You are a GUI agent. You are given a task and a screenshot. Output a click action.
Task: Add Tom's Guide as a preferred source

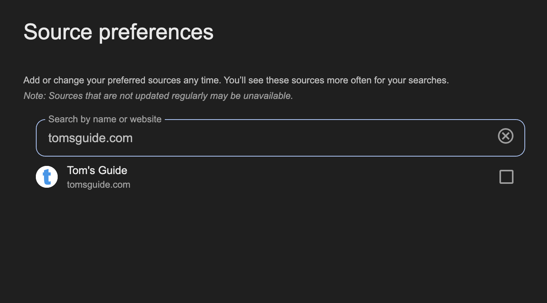[506, 177]
